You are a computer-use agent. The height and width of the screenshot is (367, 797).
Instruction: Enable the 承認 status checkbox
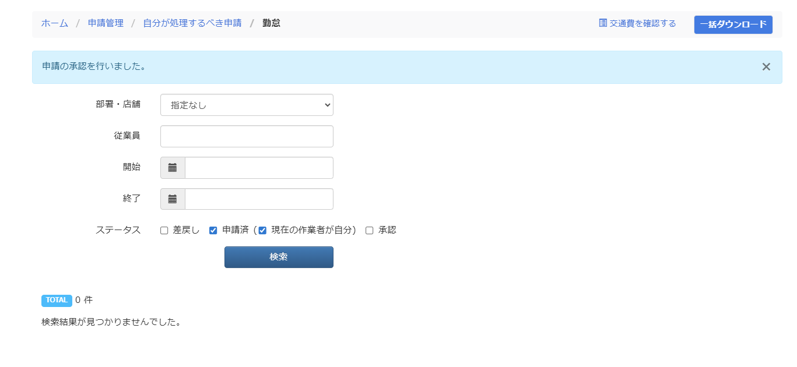tap(369, 231)
